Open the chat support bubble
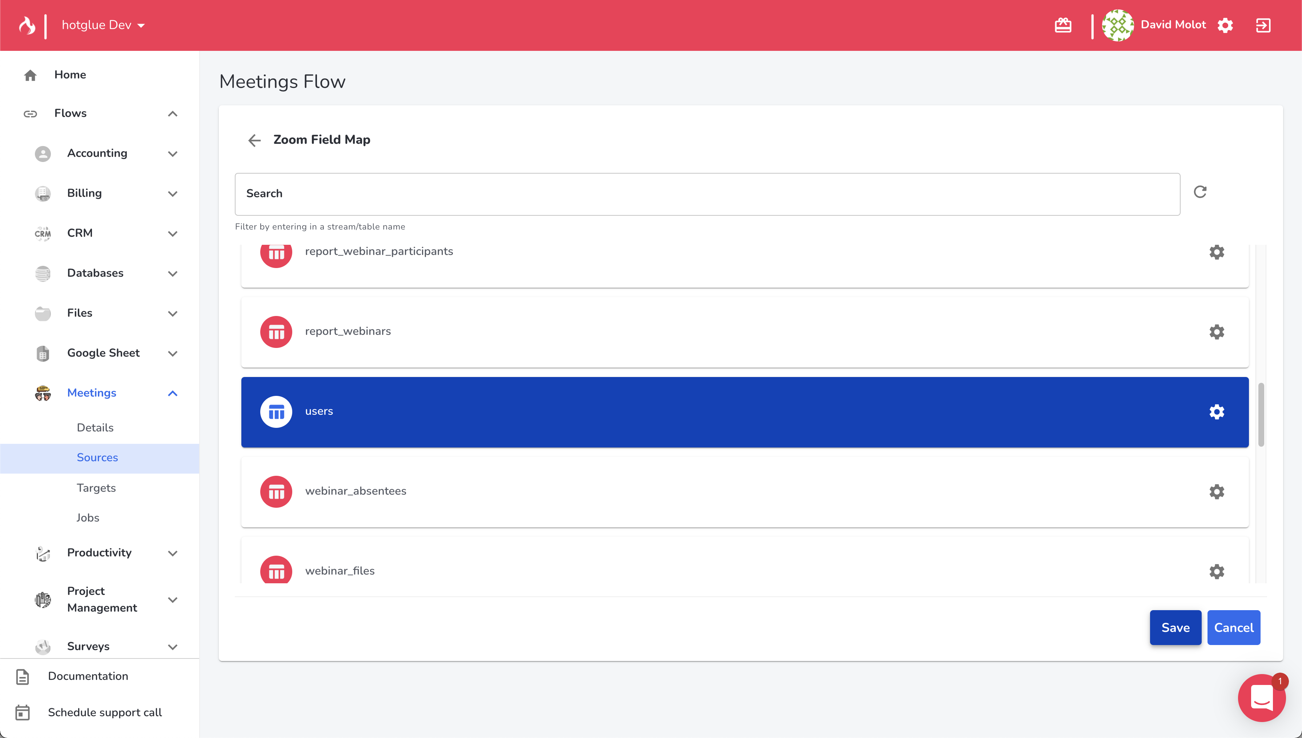This screenshot has width=1302, height=738. click(1261, 697)
